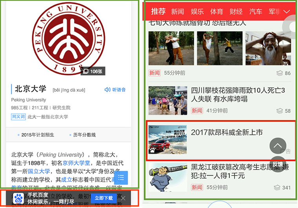Image resolution: width=298 pixels, height=208 pixels.
Task: Click the English name Peking University under title
Action: click(29, 100)
